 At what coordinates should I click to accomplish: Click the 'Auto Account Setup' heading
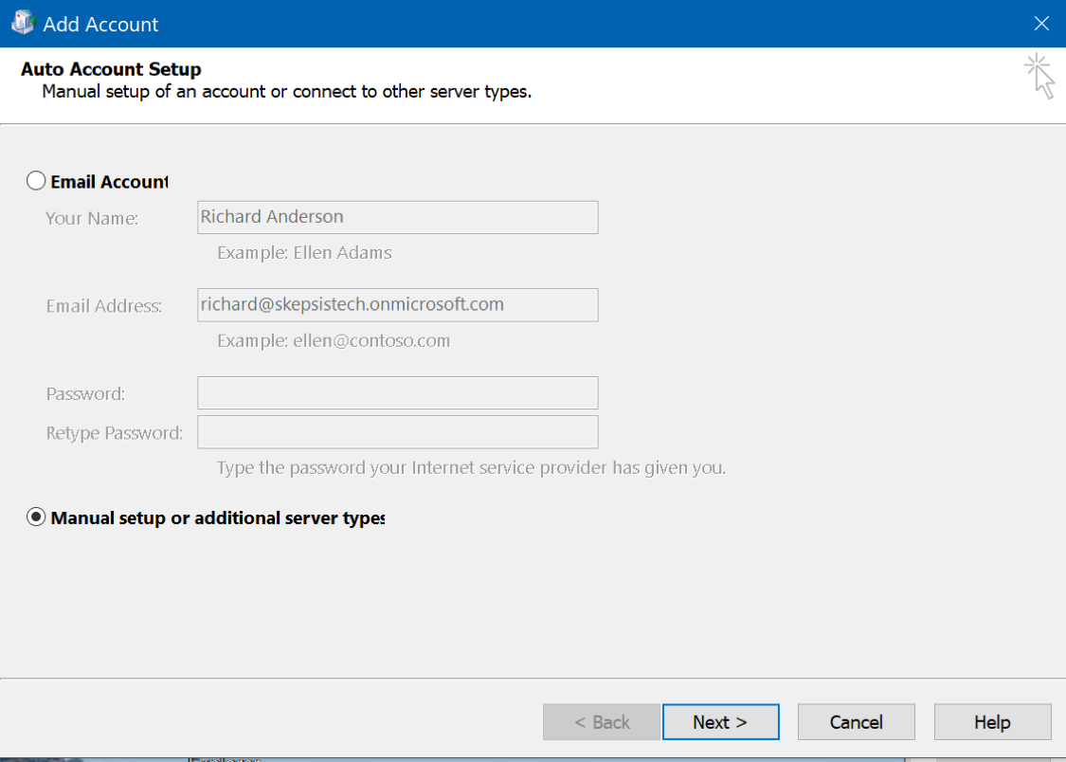(x=112, y=69)
